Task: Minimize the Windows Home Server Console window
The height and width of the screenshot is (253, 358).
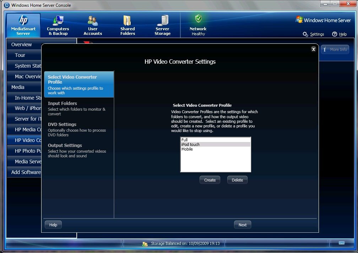Action: tap(325, 4)
